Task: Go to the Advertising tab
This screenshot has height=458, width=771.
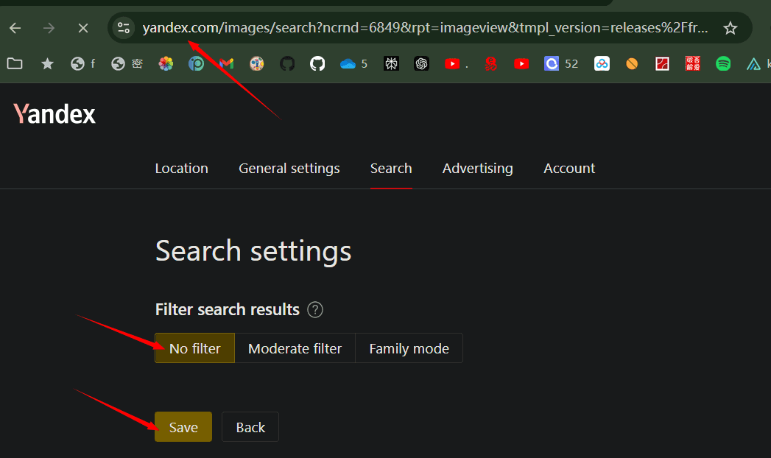Action: pyautogui.click(x=477, y=169)
